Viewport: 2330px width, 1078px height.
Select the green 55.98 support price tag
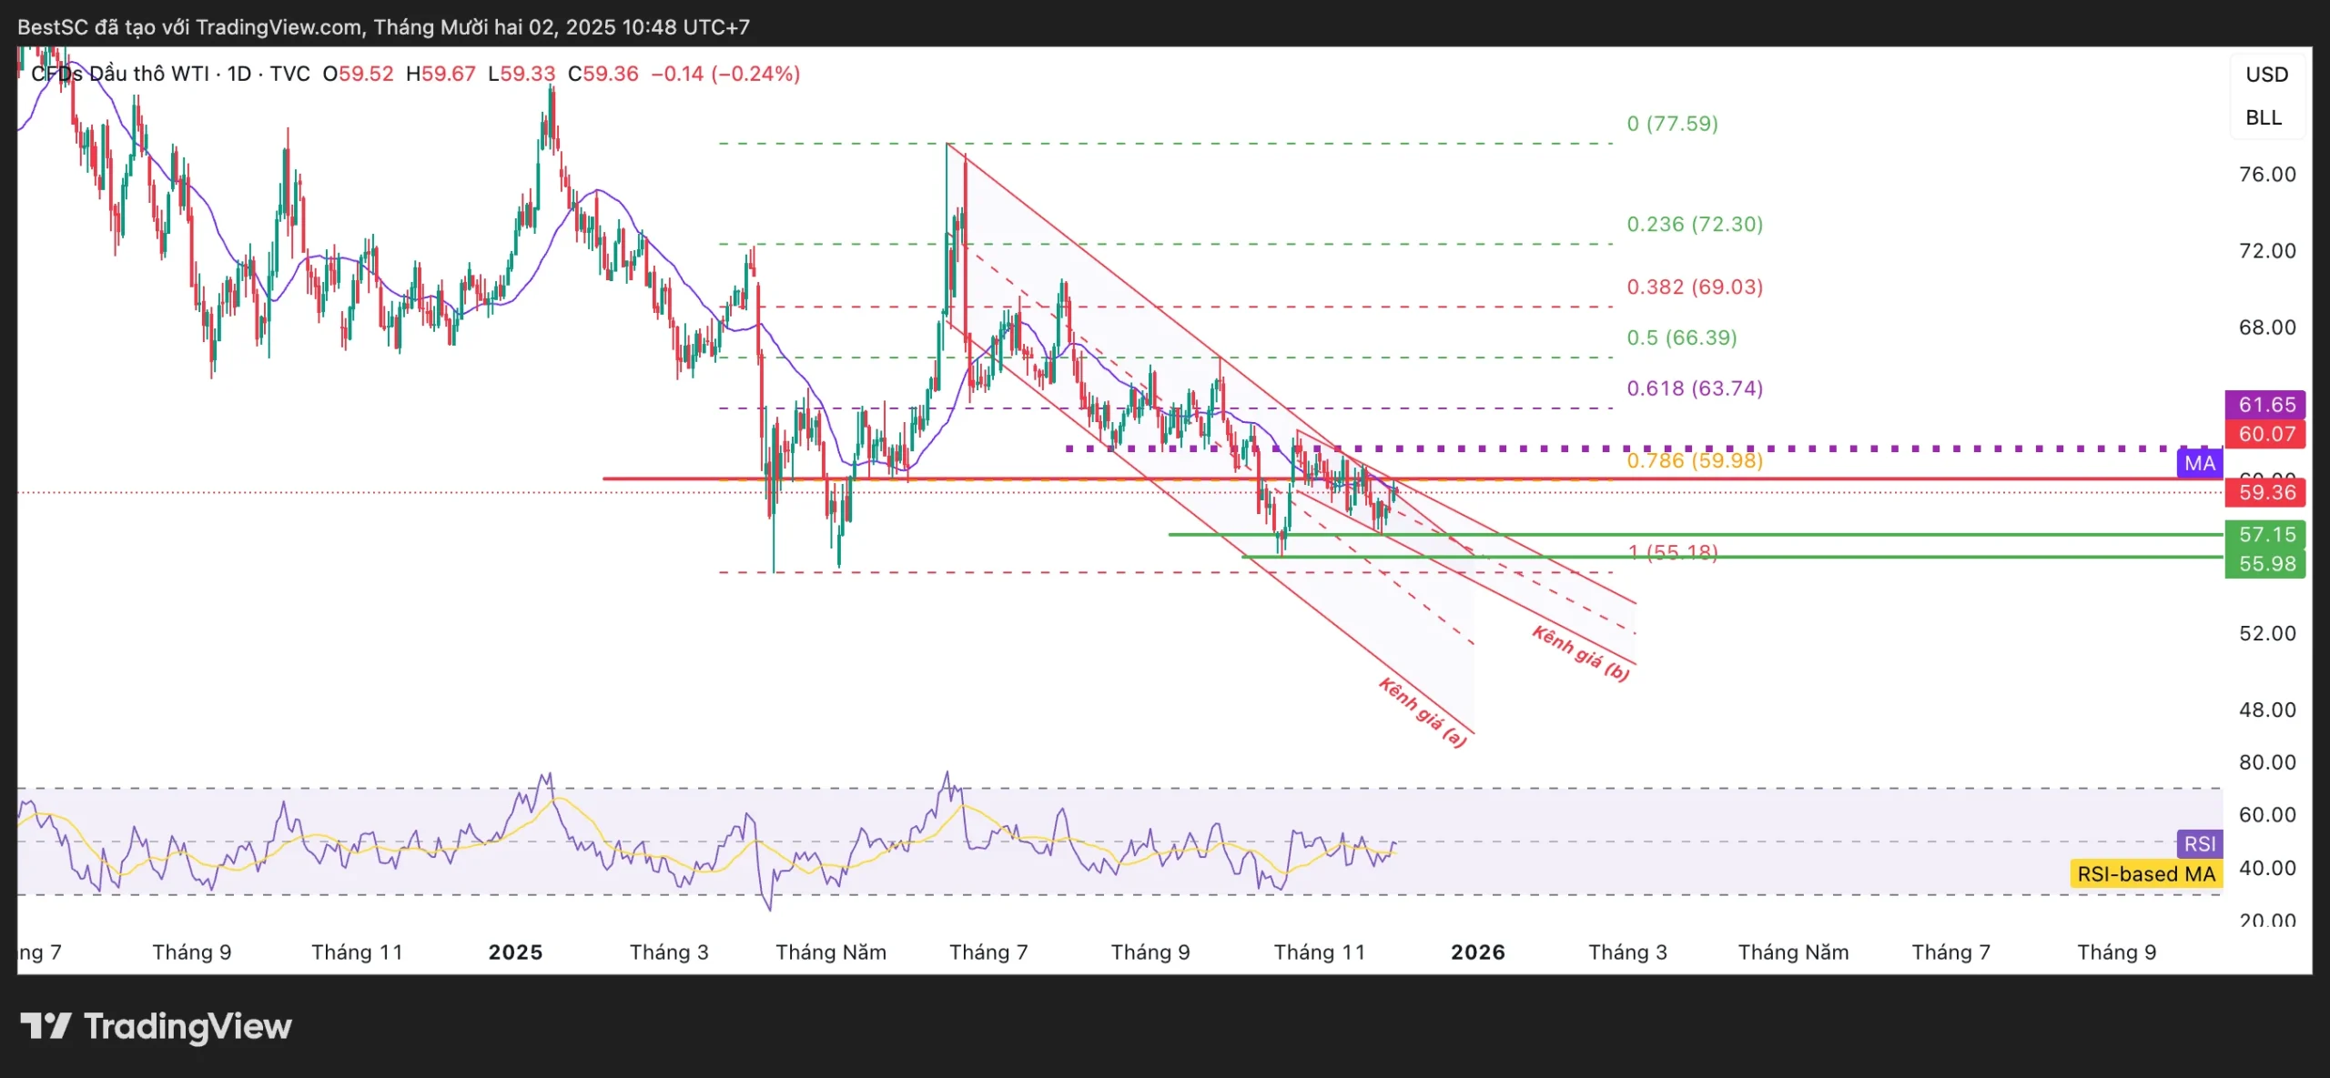(2265, 564)
